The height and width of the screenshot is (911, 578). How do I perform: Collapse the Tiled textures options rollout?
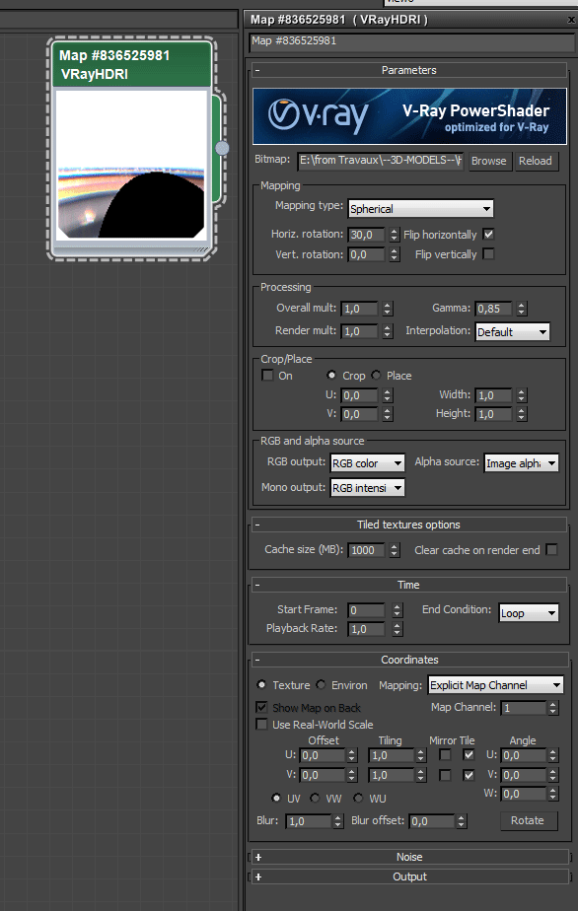coord(257,525)
